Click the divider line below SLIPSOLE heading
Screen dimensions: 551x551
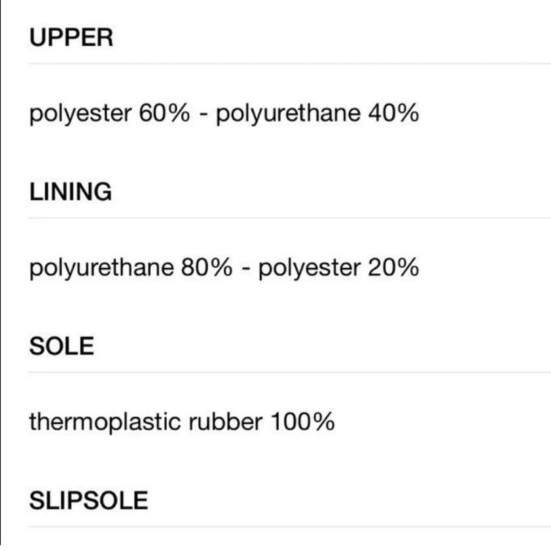289,526
